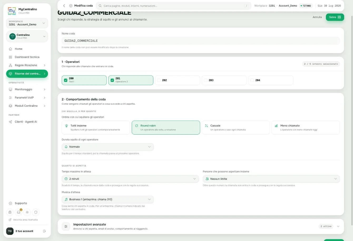The height and width of the screenshot is (241, 353).
Task: Click the bug icon in sidebar footer
Action: (x=10, y=212)
